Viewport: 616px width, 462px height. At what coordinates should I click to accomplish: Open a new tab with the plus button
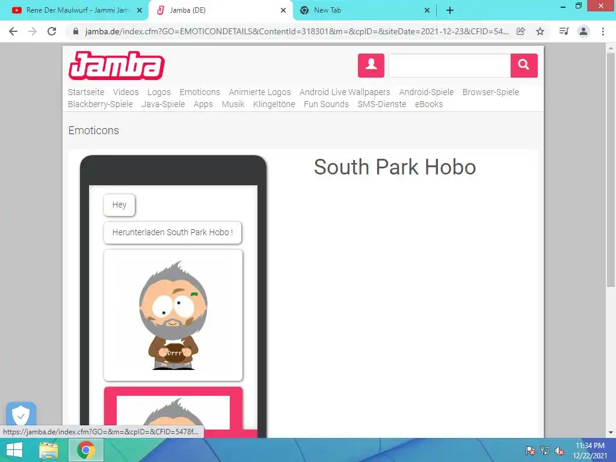[450, 11]
